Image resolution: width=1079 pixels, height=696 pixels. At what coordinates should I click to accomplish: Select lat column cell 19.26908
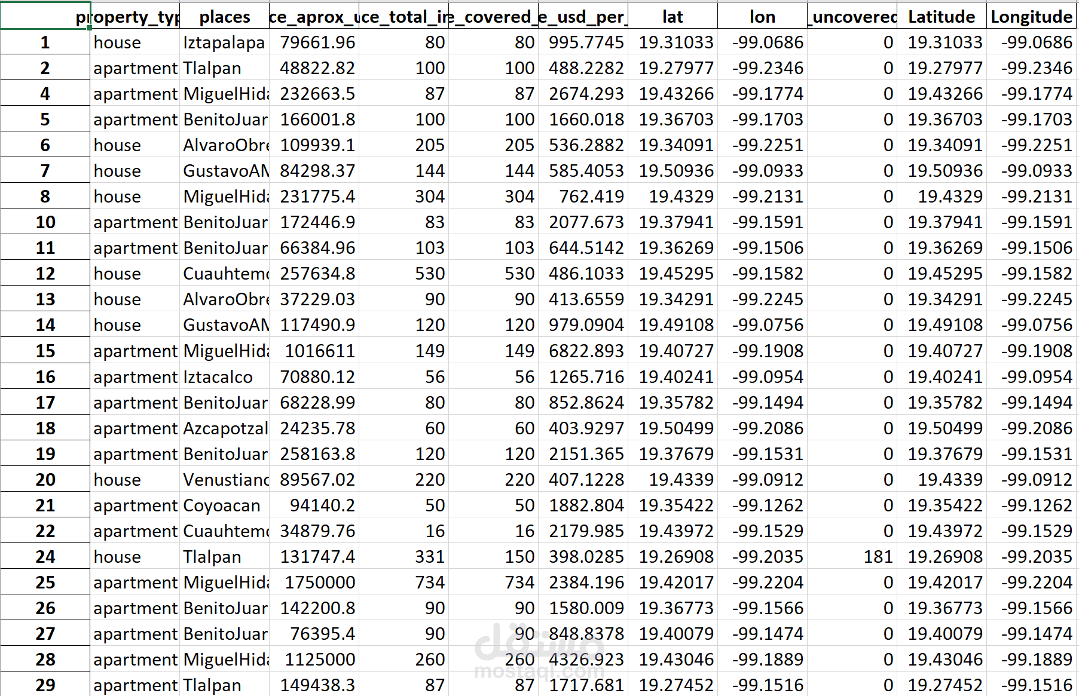pos(673,556)
